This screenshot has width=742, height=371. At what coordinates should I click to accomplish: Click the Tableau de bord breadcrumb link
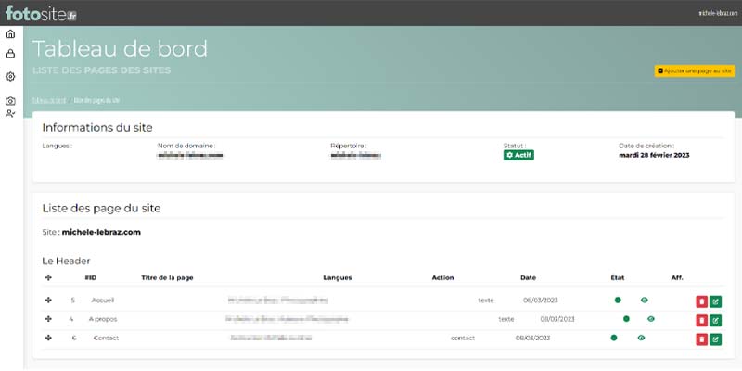49,100
